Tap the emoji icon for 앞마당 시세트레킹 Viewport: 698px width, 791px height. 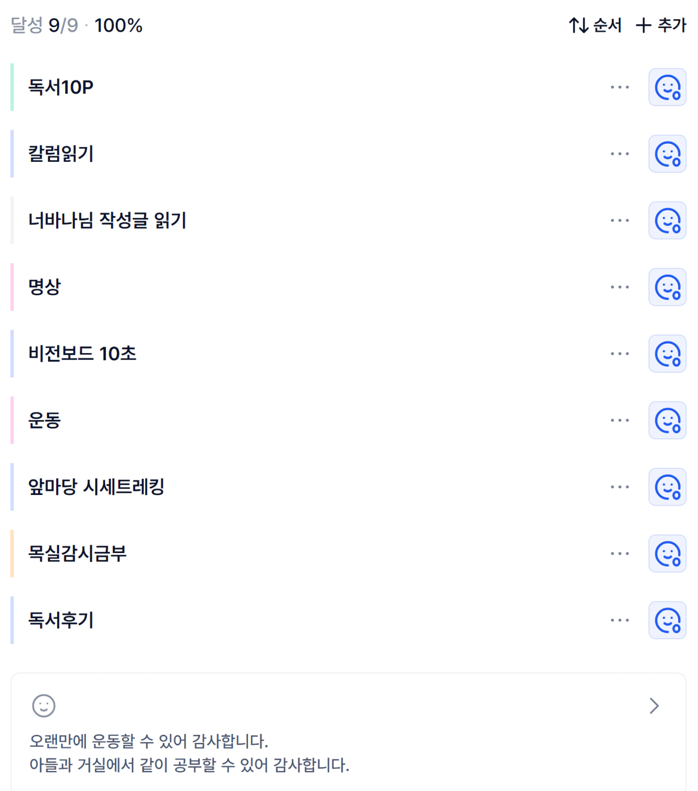click(667, 487)
